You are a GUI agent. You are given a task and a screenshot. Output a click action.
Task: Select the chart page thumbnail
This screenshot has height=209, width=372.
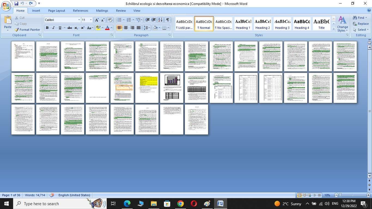[x=172, y=88]
